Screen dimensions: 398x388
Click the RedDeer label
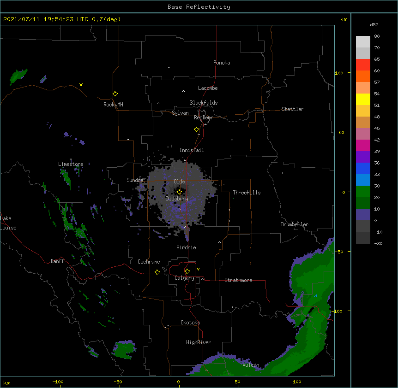click(x=203, y=118)
